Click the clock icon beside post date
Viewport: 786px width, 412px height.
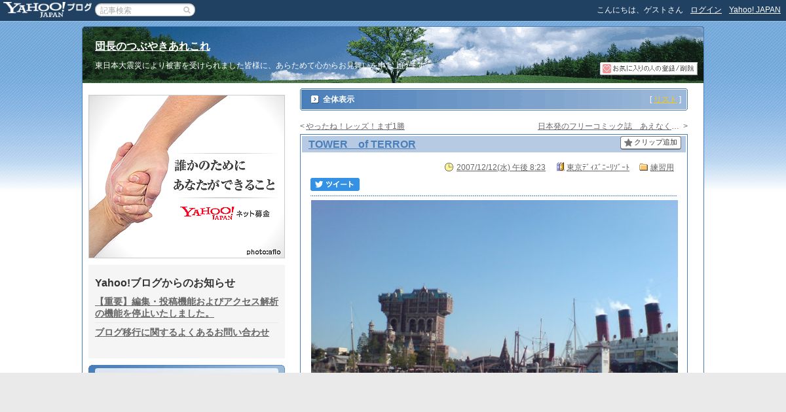pyautogui.click(x=449, y=167)
